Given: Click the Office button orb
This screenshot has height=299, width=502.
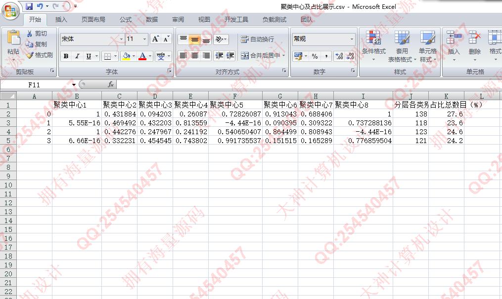Looking at the screenshot, I should 10,11.
